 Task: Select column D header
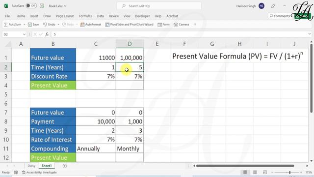coord(130,44)
